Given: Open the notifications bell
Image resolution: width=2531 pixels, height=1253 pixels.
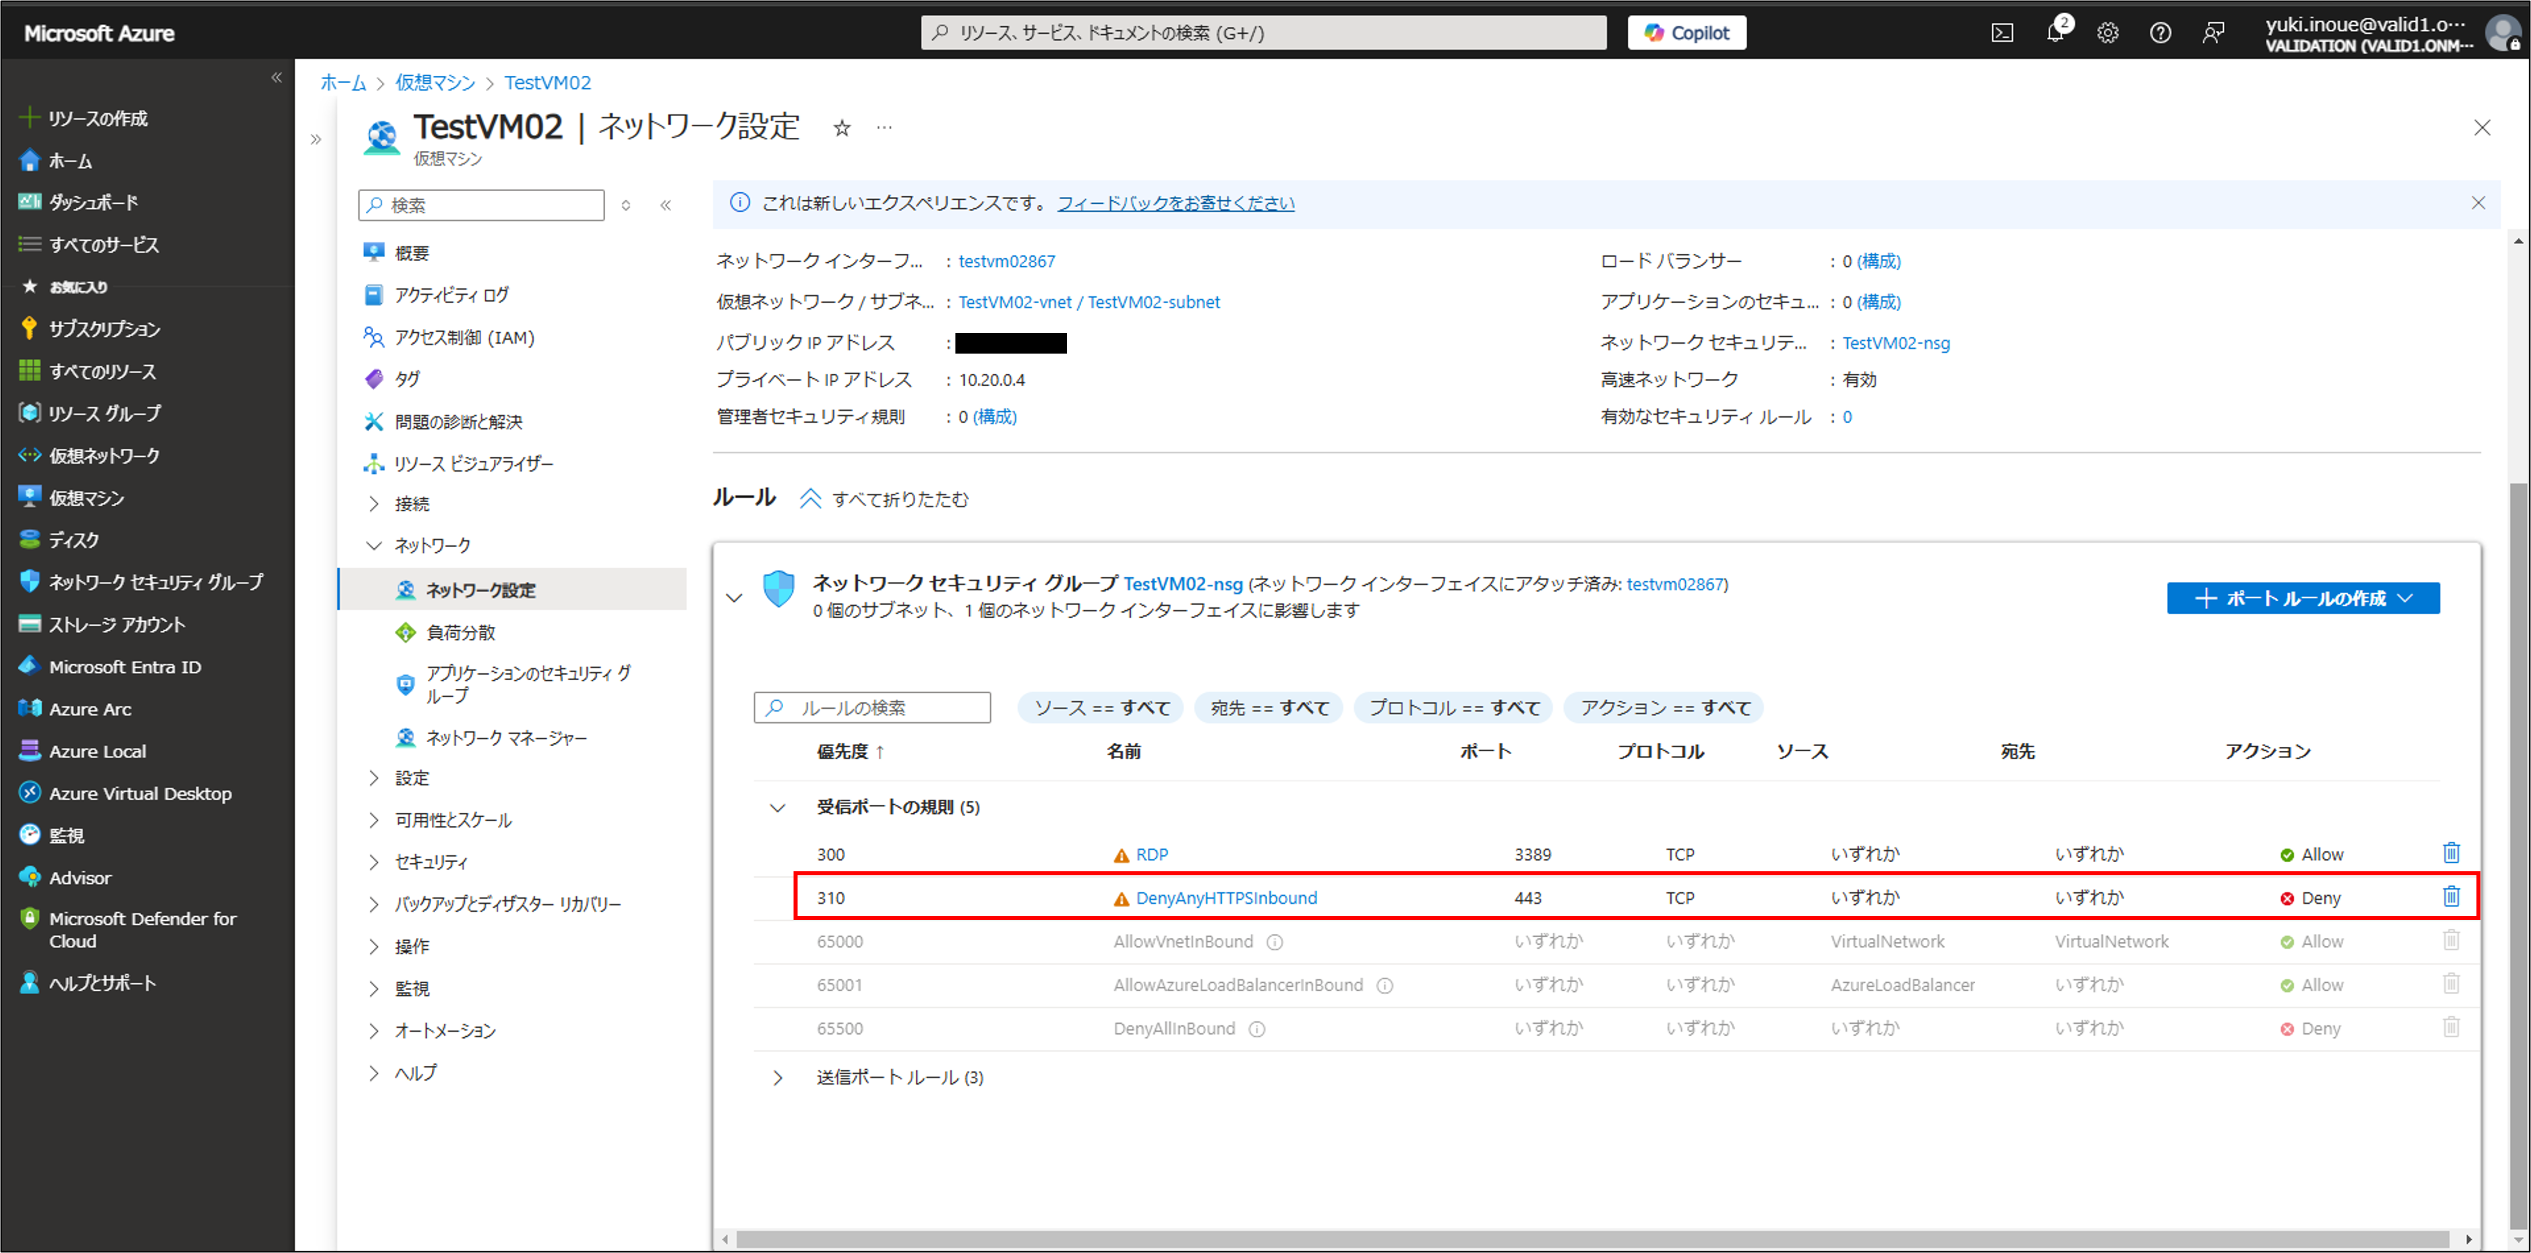Looking at the screenshot, I should click(2056, 32).
